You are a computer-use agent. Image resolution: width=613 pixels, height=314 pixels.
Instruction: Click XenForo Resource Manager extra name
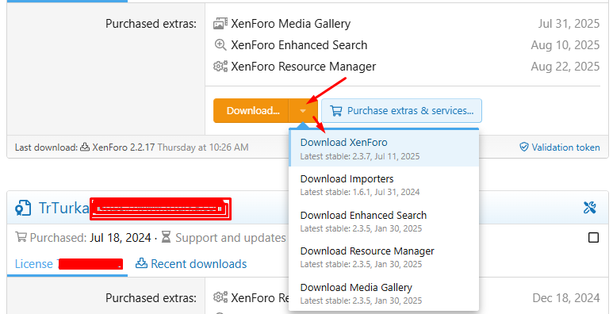point(304,67)
